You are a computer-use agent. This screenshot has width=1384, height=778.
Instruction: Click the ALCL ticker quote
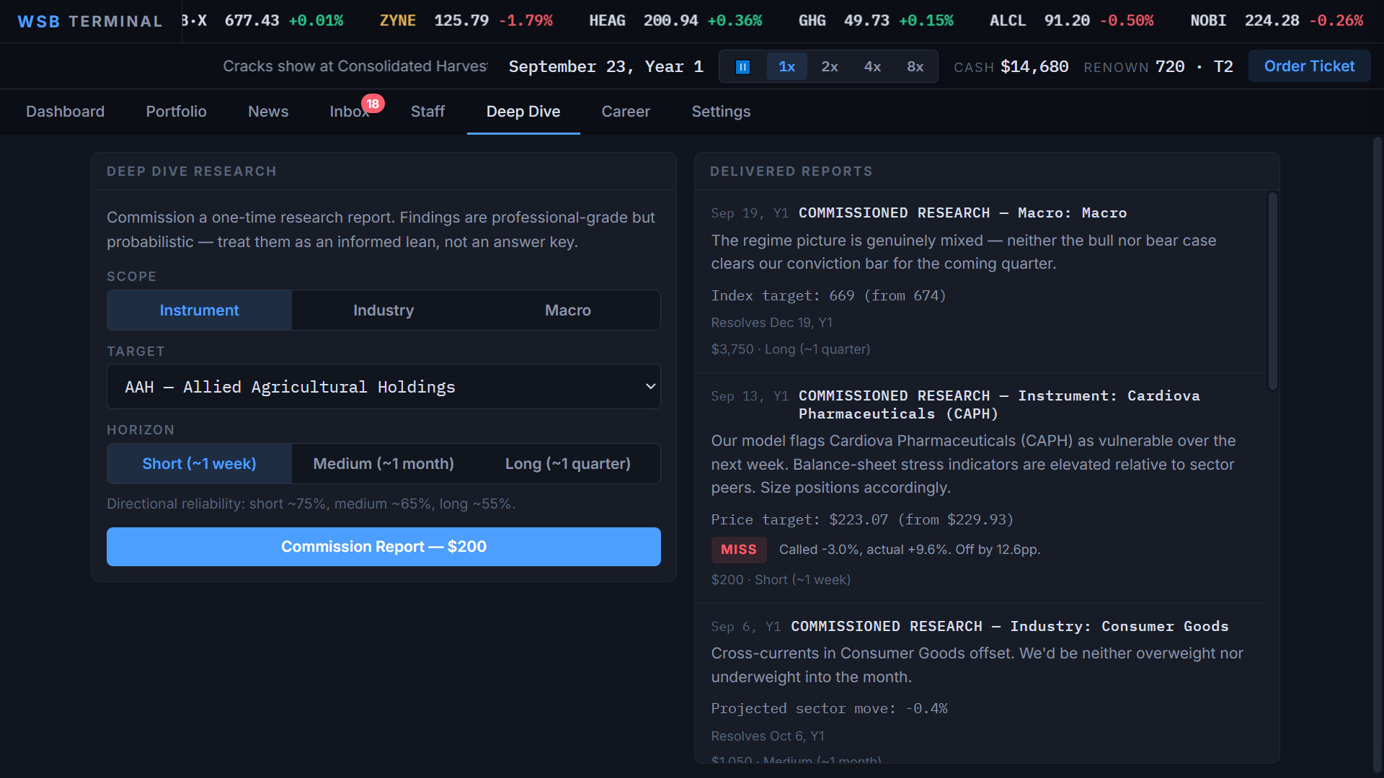(x=1071, y=21)
